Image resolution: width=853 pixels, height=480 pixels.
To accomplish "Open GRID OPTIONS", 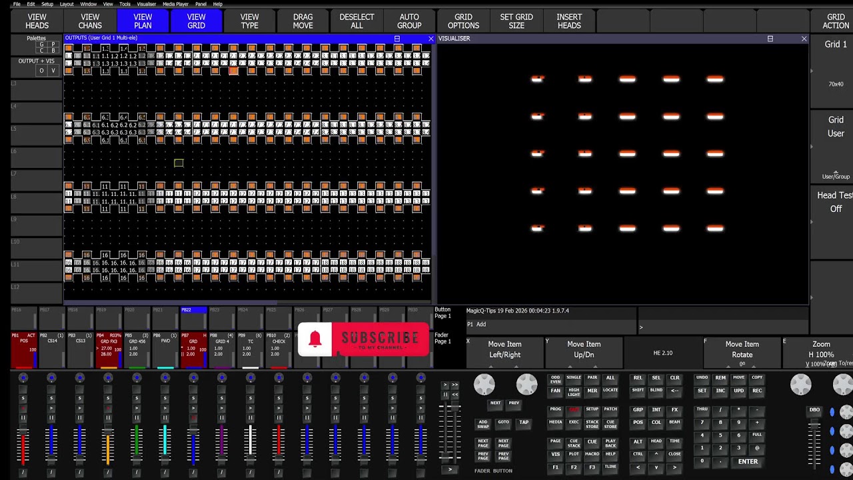I will click(463, 21).
